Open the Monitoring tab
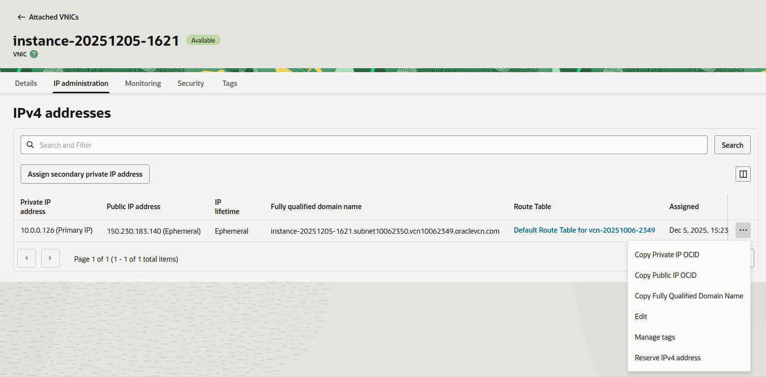The width and height of the screenshot is (766, 377). [143, 83]
